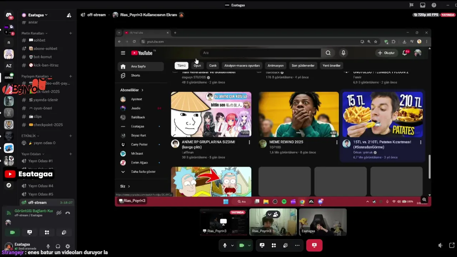This screenshot has height=257, width=457.
Task: Turn off camera in voice panel
Action: pos(12,232)
